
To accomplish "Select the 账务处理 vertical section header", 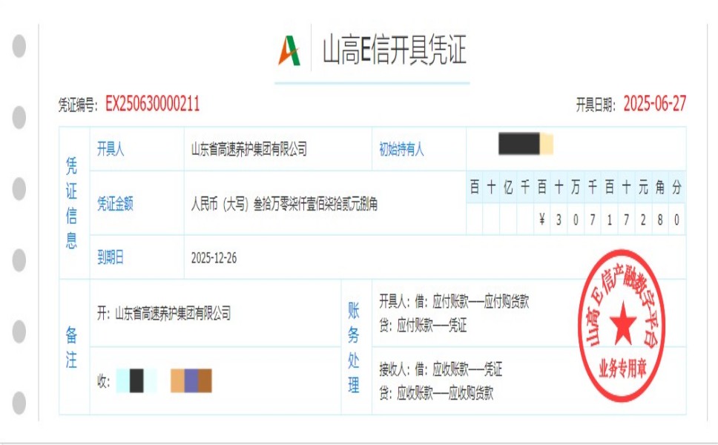I will click(x=354, y=346).
